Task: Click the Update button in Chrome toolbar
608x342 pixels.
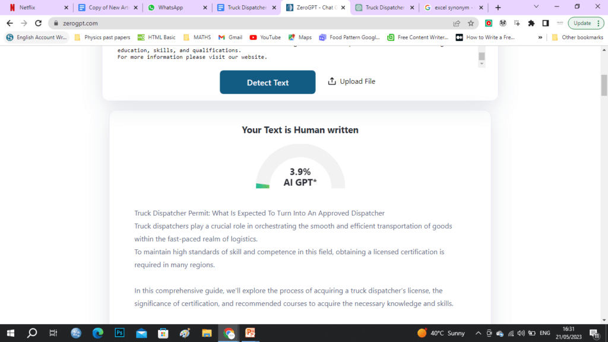Action: click(x=586, y=23)
